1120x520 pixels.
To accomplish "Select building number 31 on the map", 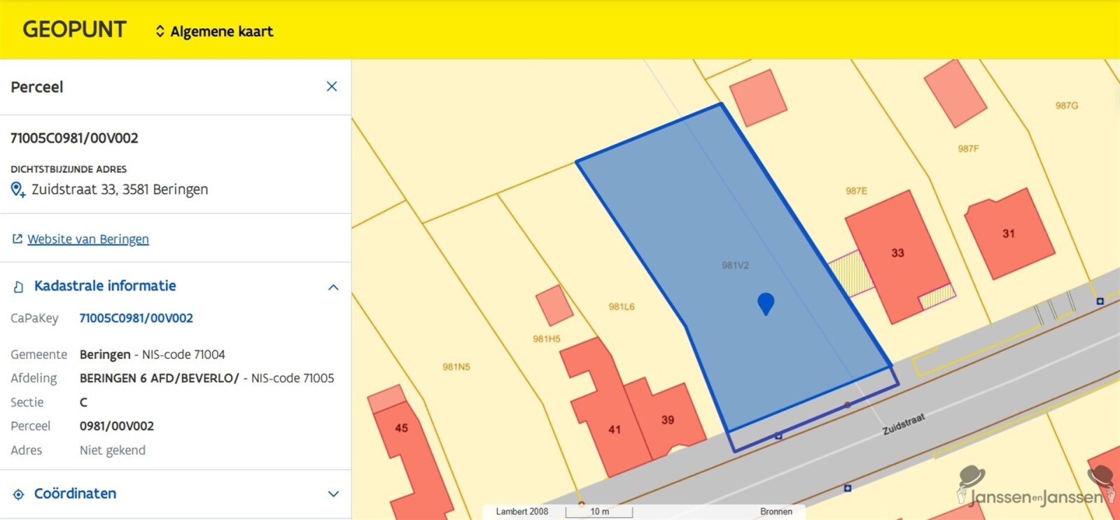I will 1009,234.
